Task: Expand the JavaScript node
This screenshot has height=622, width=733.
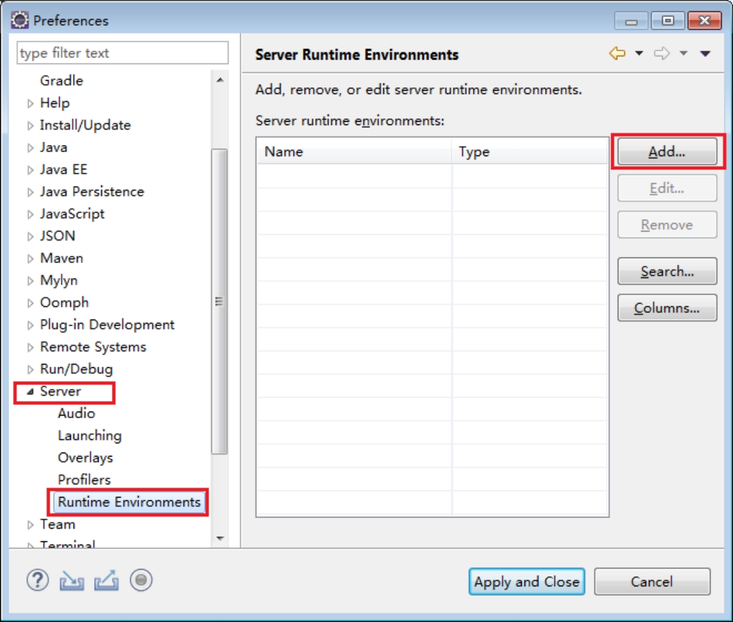Action: point(30,214)
